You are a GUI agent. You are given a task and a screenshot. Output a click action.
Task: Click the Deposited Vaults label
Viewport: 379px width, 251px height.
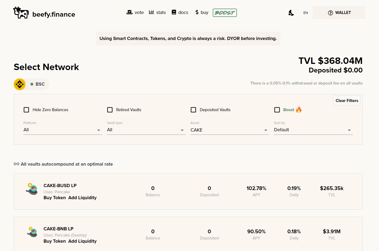coord(215,110)
